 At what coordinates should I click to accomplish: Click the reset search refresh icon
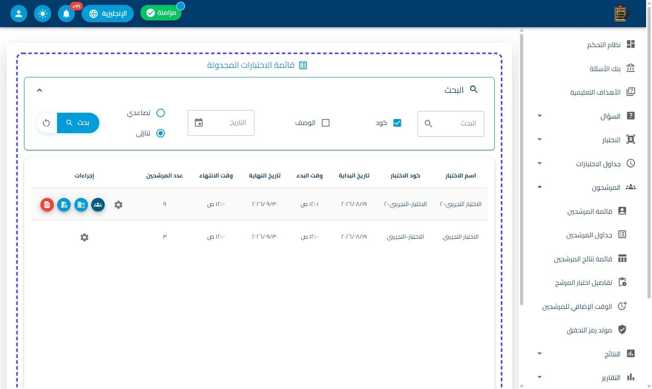[46, 123]
